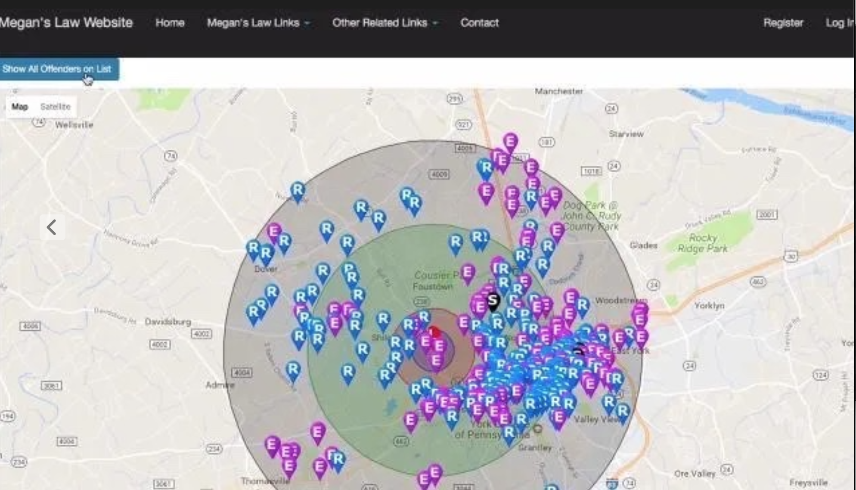Click the route 74 shield near Wellsville
The image size is (856, 490).
click(39, 122)
